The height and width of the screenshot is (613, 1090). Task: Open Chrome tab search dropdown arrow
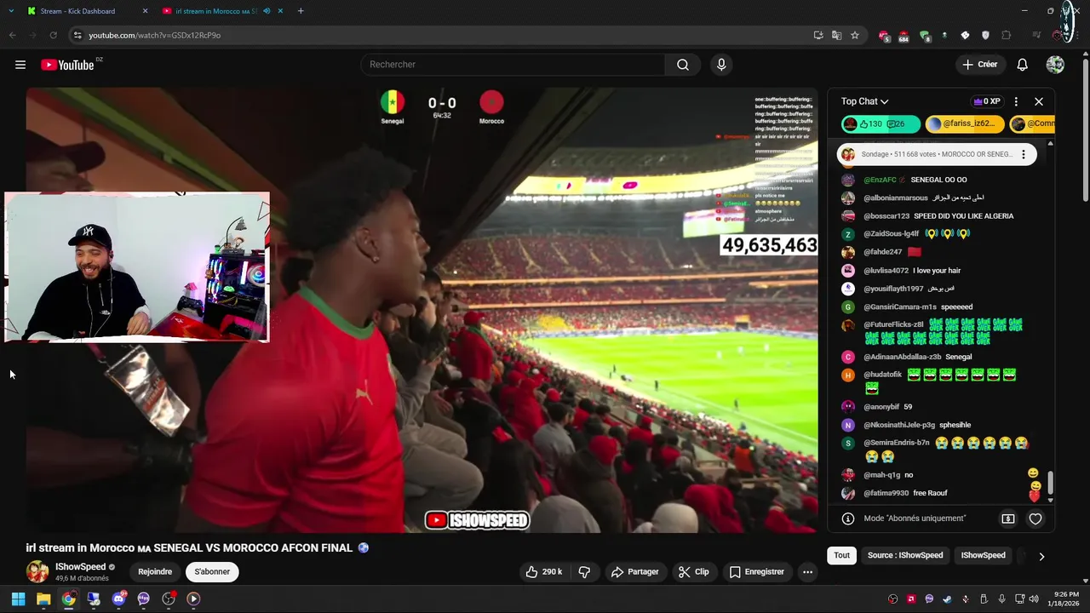tap(11, 11)
